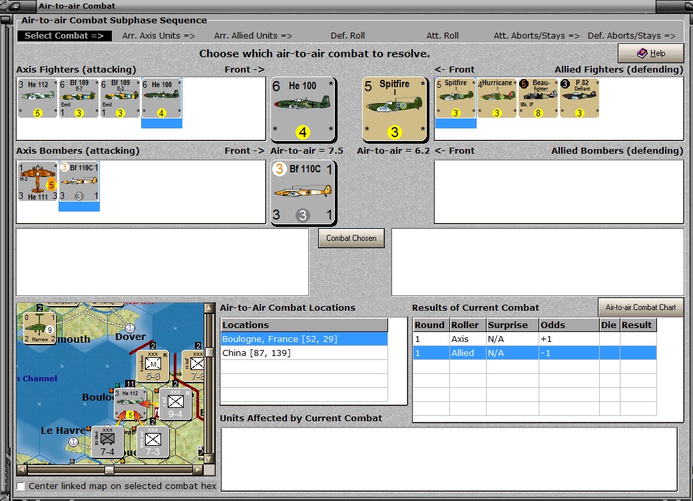Image resolution: width=693 pixels, height=501 pixels.
Task: Click the 9-4 infantry unit on the map
Action: (176, 404)
